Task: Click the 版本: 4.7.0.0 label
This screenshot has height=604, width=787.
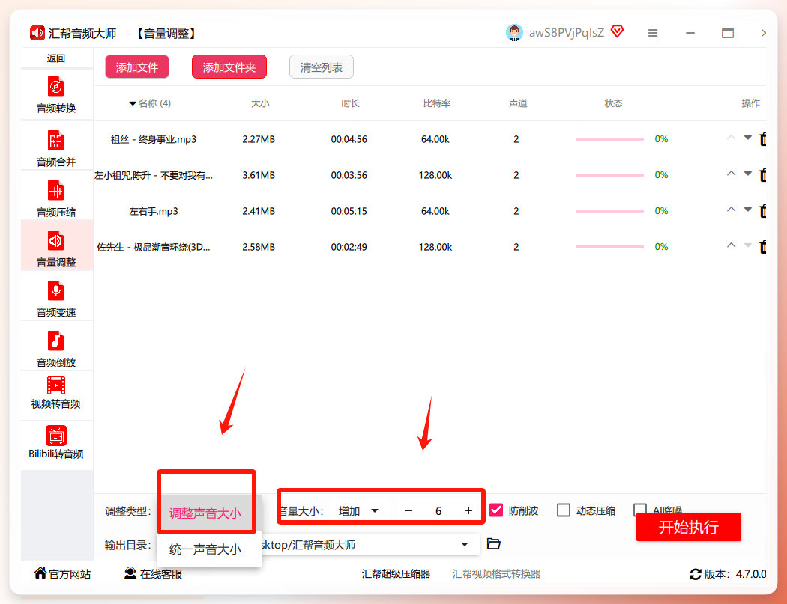Action: [735, 574]
